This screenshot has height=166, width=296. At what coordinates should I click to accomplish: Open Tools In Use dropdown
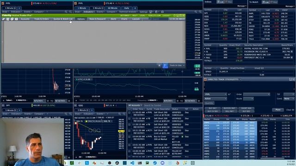177,65
